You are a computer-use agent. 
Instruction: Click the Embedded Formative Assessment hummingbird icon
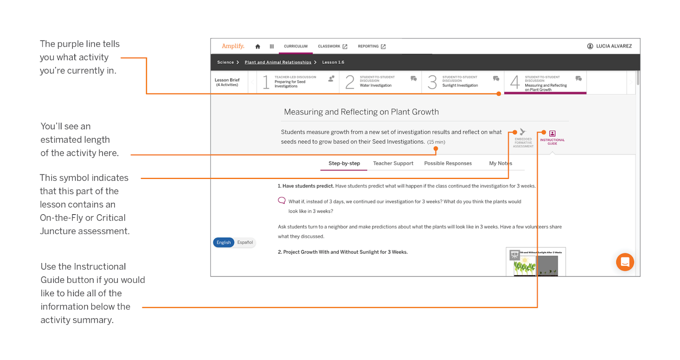pos(523,132)
